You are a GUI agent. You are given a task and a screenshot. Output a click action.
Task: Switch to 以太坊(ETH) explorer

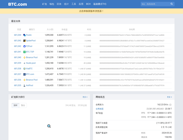(x=100, y=4)
